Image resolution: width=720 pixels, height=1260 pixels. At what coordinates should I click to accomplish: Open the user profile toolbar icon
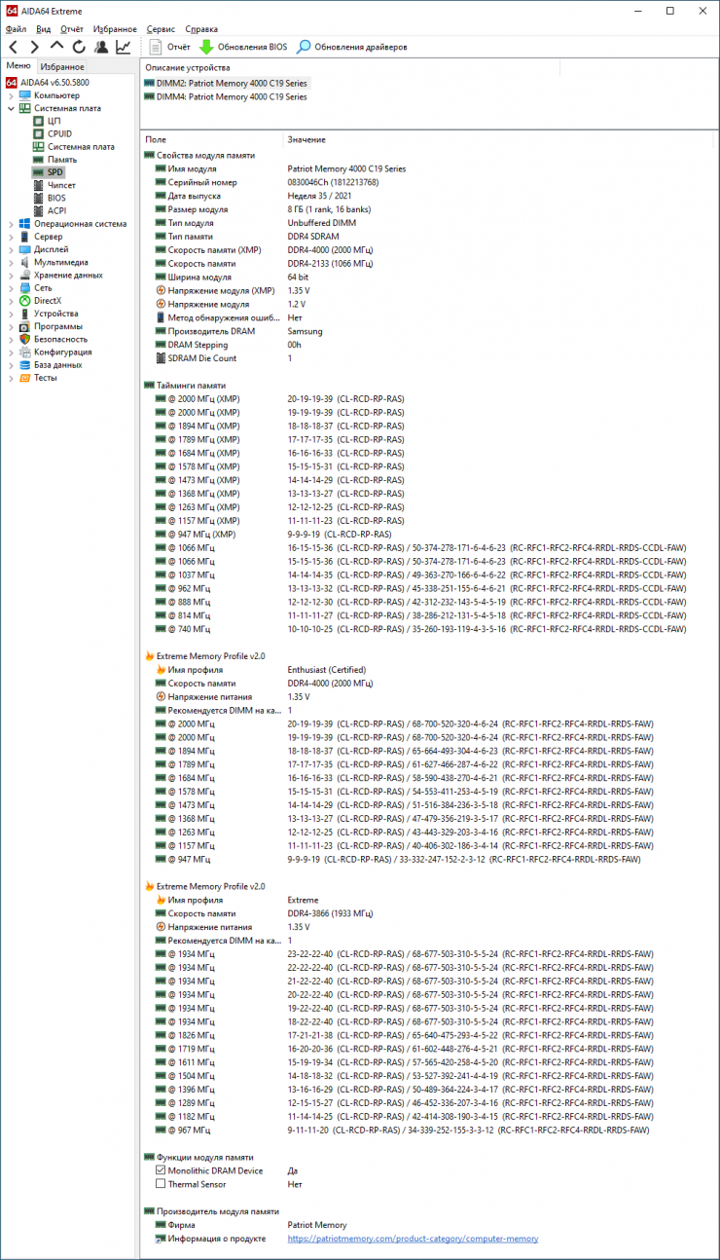(101, 47)
